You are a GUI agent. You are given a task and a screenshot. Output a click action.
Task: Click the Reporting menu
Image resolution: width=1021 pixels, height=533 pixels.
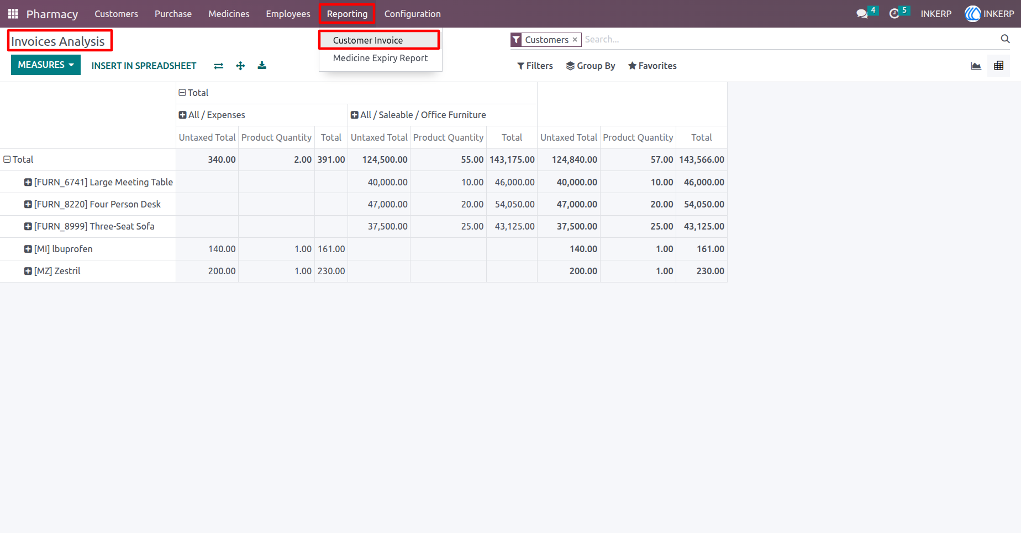pyautogui.click(x=347, y=14)
